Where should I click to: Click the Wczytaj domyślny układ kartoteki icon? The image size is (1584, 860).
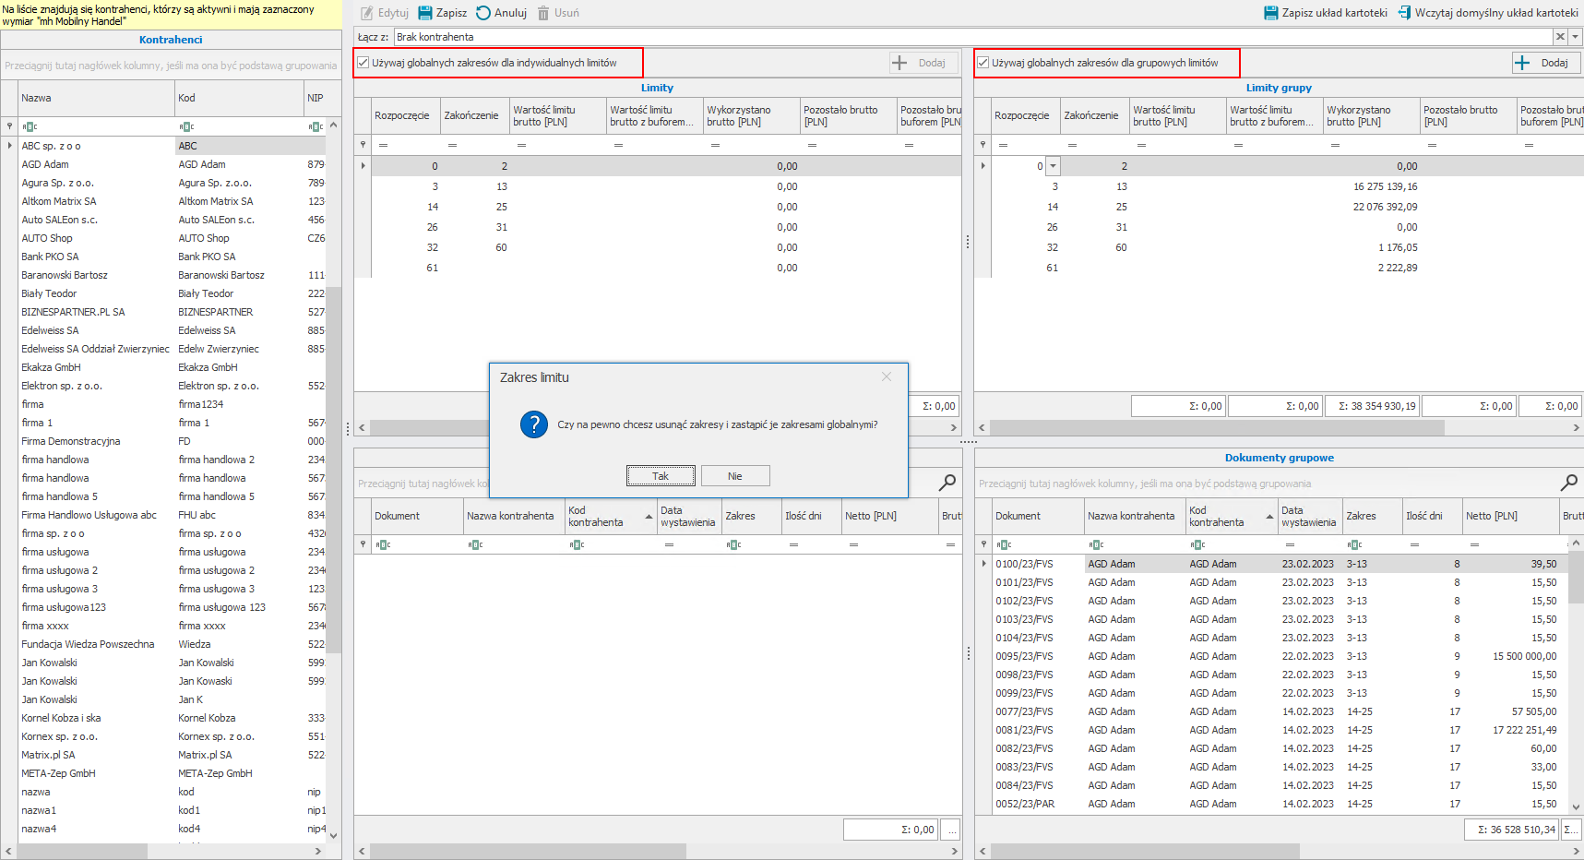(x=1404, y=13)
